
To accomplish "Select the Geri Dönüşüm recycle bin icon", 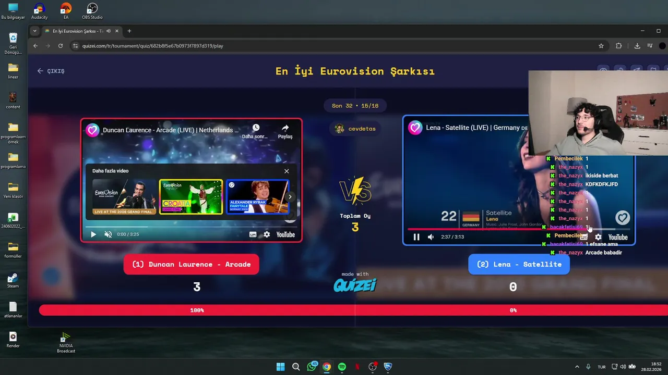I will coord(13,44).
